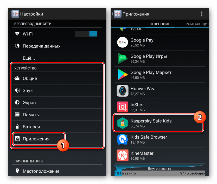Open the Kaspersky Safe Kids app icon
Viewport: 217px width, 184px height.
[123, 123]
